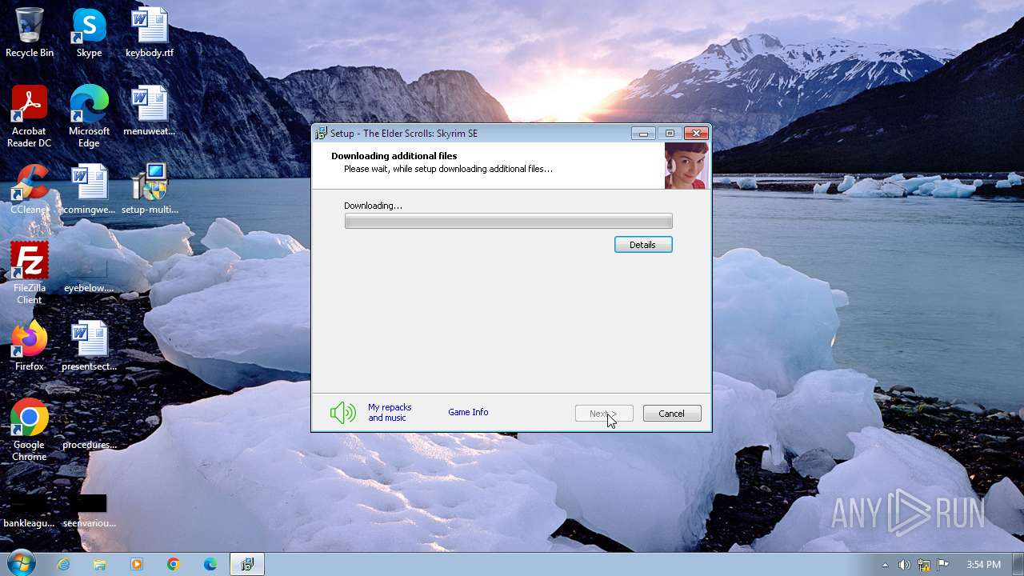Image resolution: width=1024 pixels, height=576 pixels.
Task: Click the Details button
Action: coord(643,245)
